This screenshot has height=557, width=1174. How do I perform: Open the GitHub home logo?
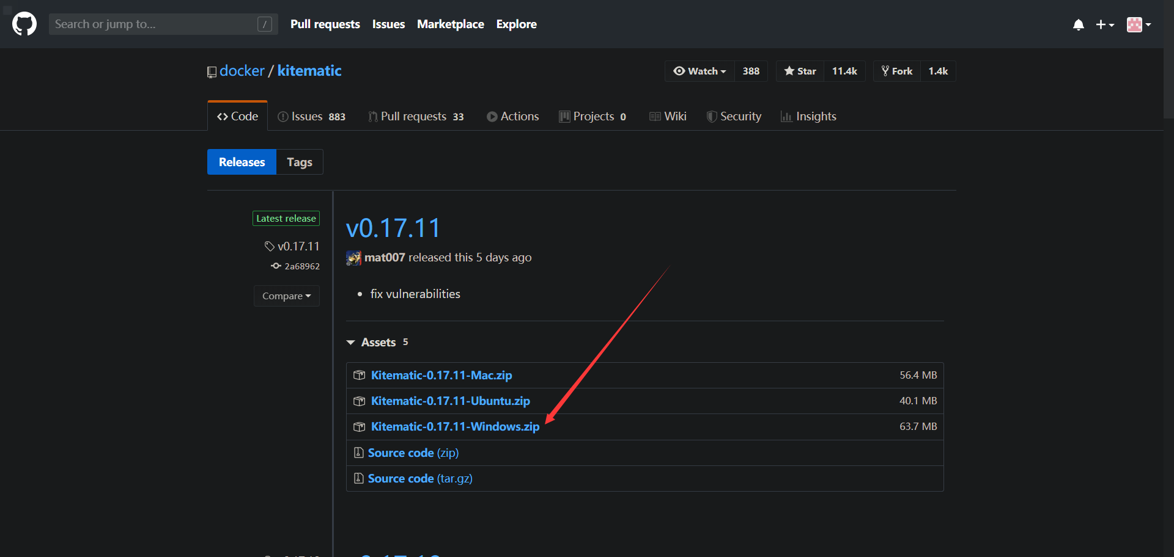24,24
